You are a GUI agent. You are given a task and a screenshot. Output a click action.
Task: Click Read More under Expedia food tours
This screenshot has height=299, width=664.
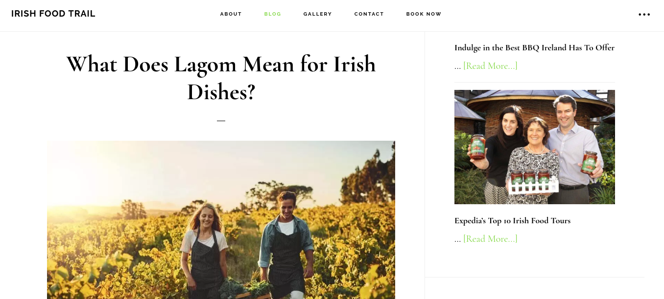point(490,238)
